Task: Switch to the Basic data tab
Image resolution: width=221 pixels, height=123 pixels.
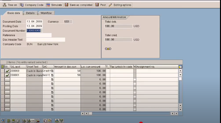Action: (x=14, y=13)
